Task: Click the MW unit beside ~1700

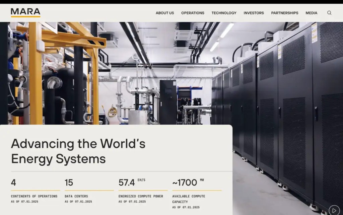Action: (x=202, y=180)
